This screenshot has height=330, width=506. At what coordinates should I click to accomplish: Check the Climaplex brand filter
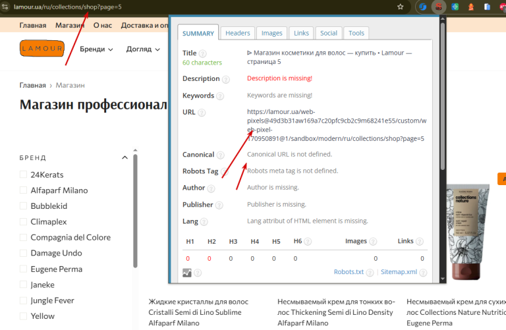23,221
